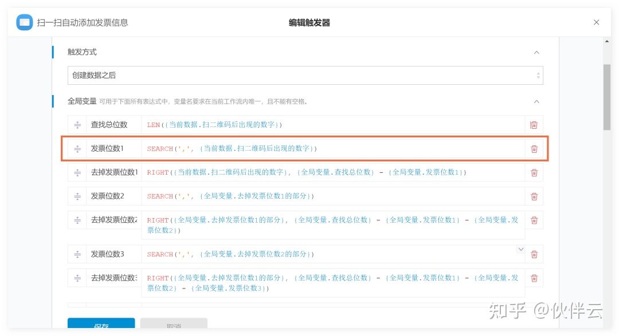Edit the RIGHT expression of 去掉发票位数1

tap(333, 172)
